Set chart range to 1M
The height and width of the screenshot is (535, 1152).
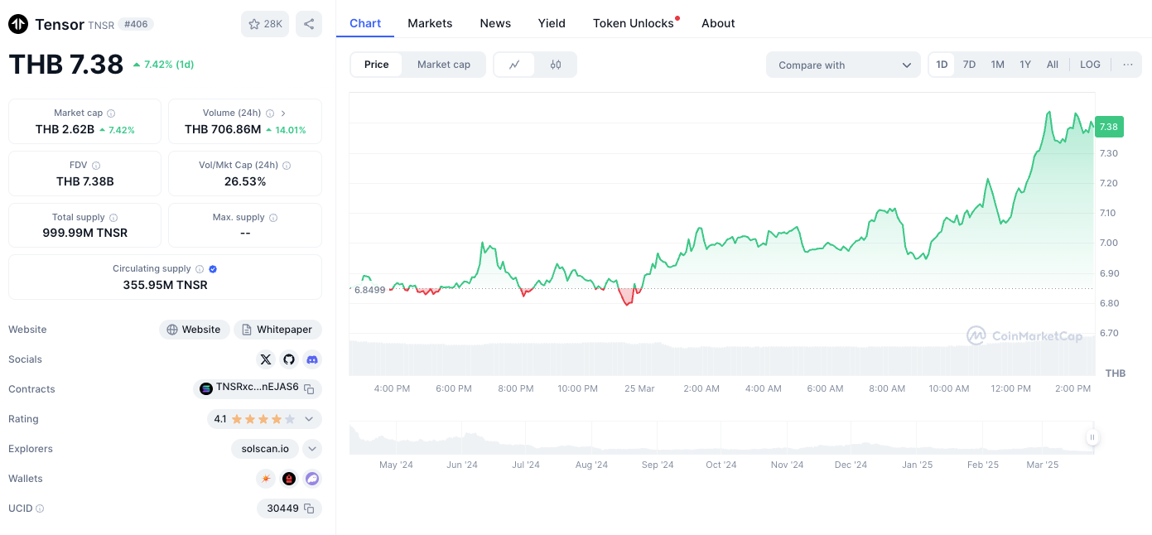[x=997, y=65]
